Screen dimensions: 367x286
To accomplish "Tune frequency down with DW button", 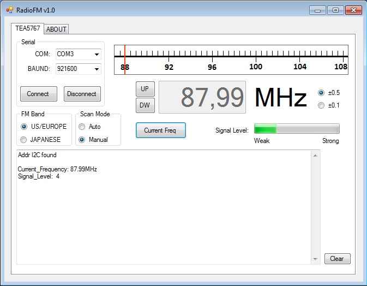I will (x=145, y=105).
